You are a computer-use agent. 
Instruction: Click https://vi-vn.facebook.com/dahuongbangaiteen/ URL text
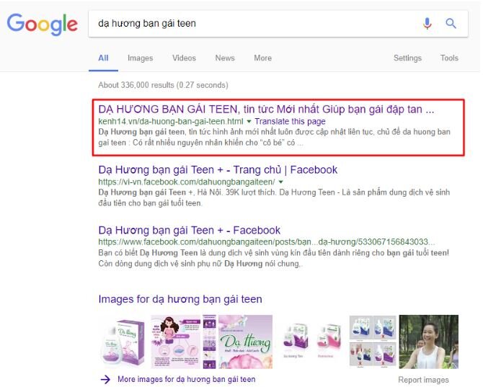187,182
